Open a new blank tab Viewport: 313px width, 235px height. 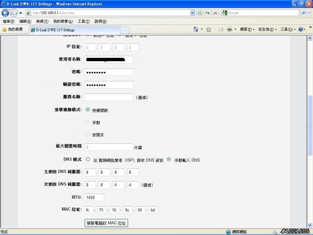point(125,30)
